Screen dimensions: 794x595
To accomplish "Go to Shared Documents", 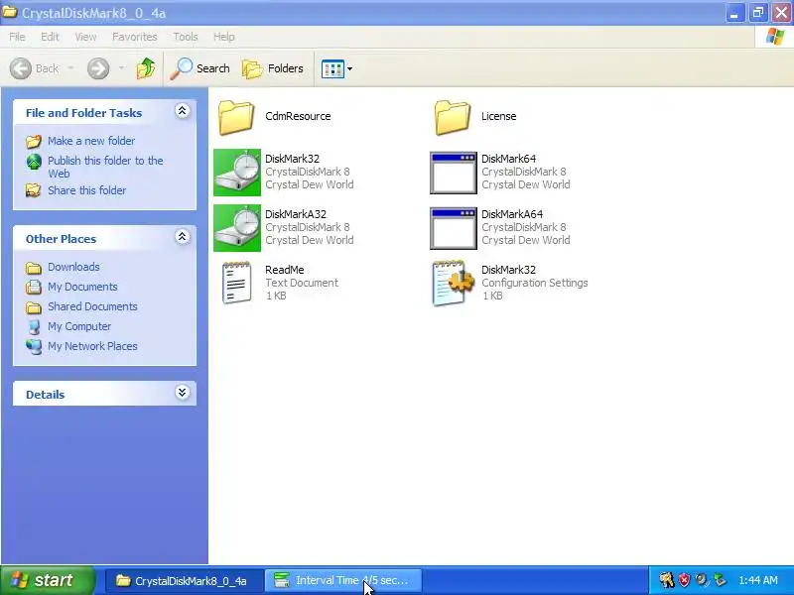I will pyautogui.click(x=92, y=306).
